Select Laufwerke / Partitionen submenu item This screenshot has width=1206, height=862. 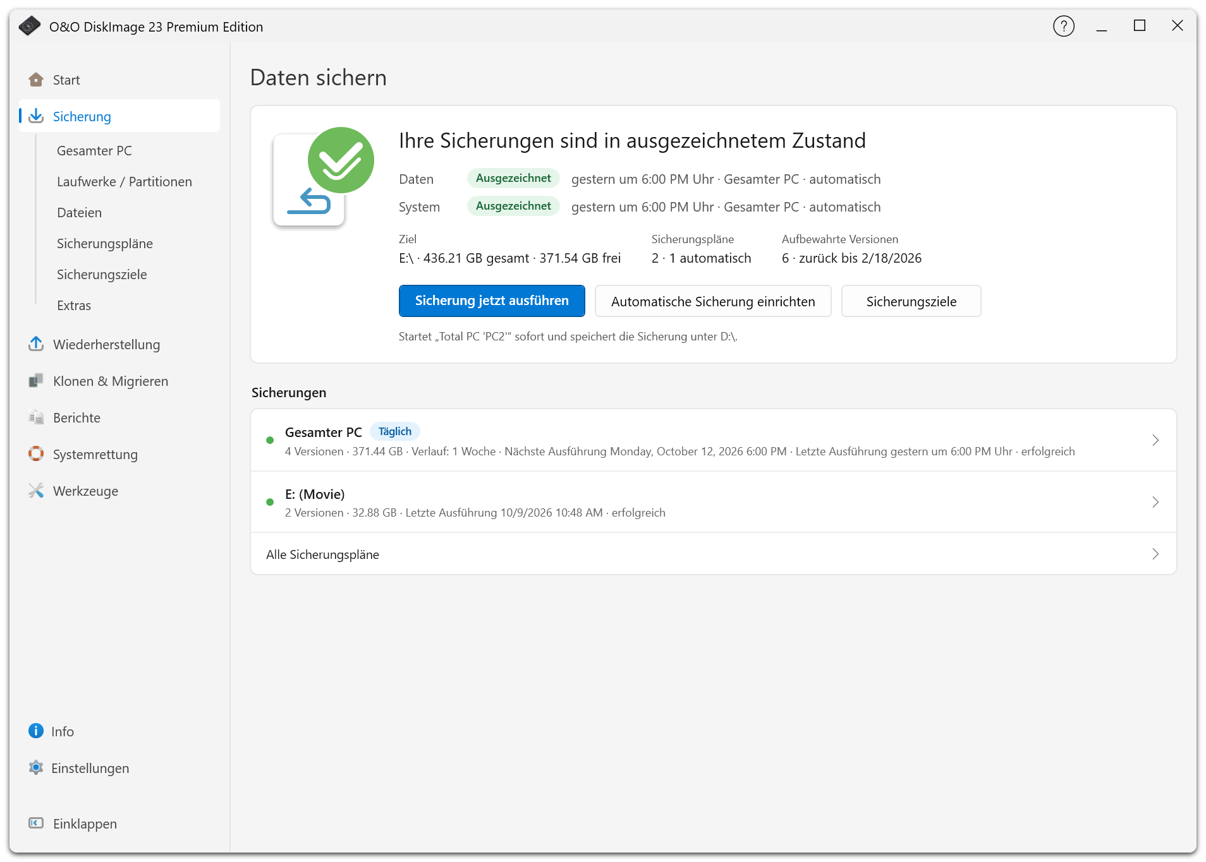125,182
